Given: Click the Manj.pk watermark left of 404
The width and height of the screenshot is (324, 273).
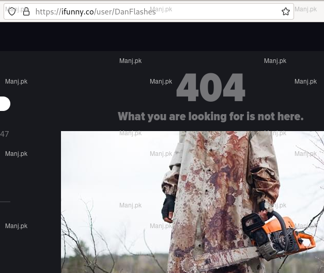Looking at the screenshot, I should click(x=161, y=82).
